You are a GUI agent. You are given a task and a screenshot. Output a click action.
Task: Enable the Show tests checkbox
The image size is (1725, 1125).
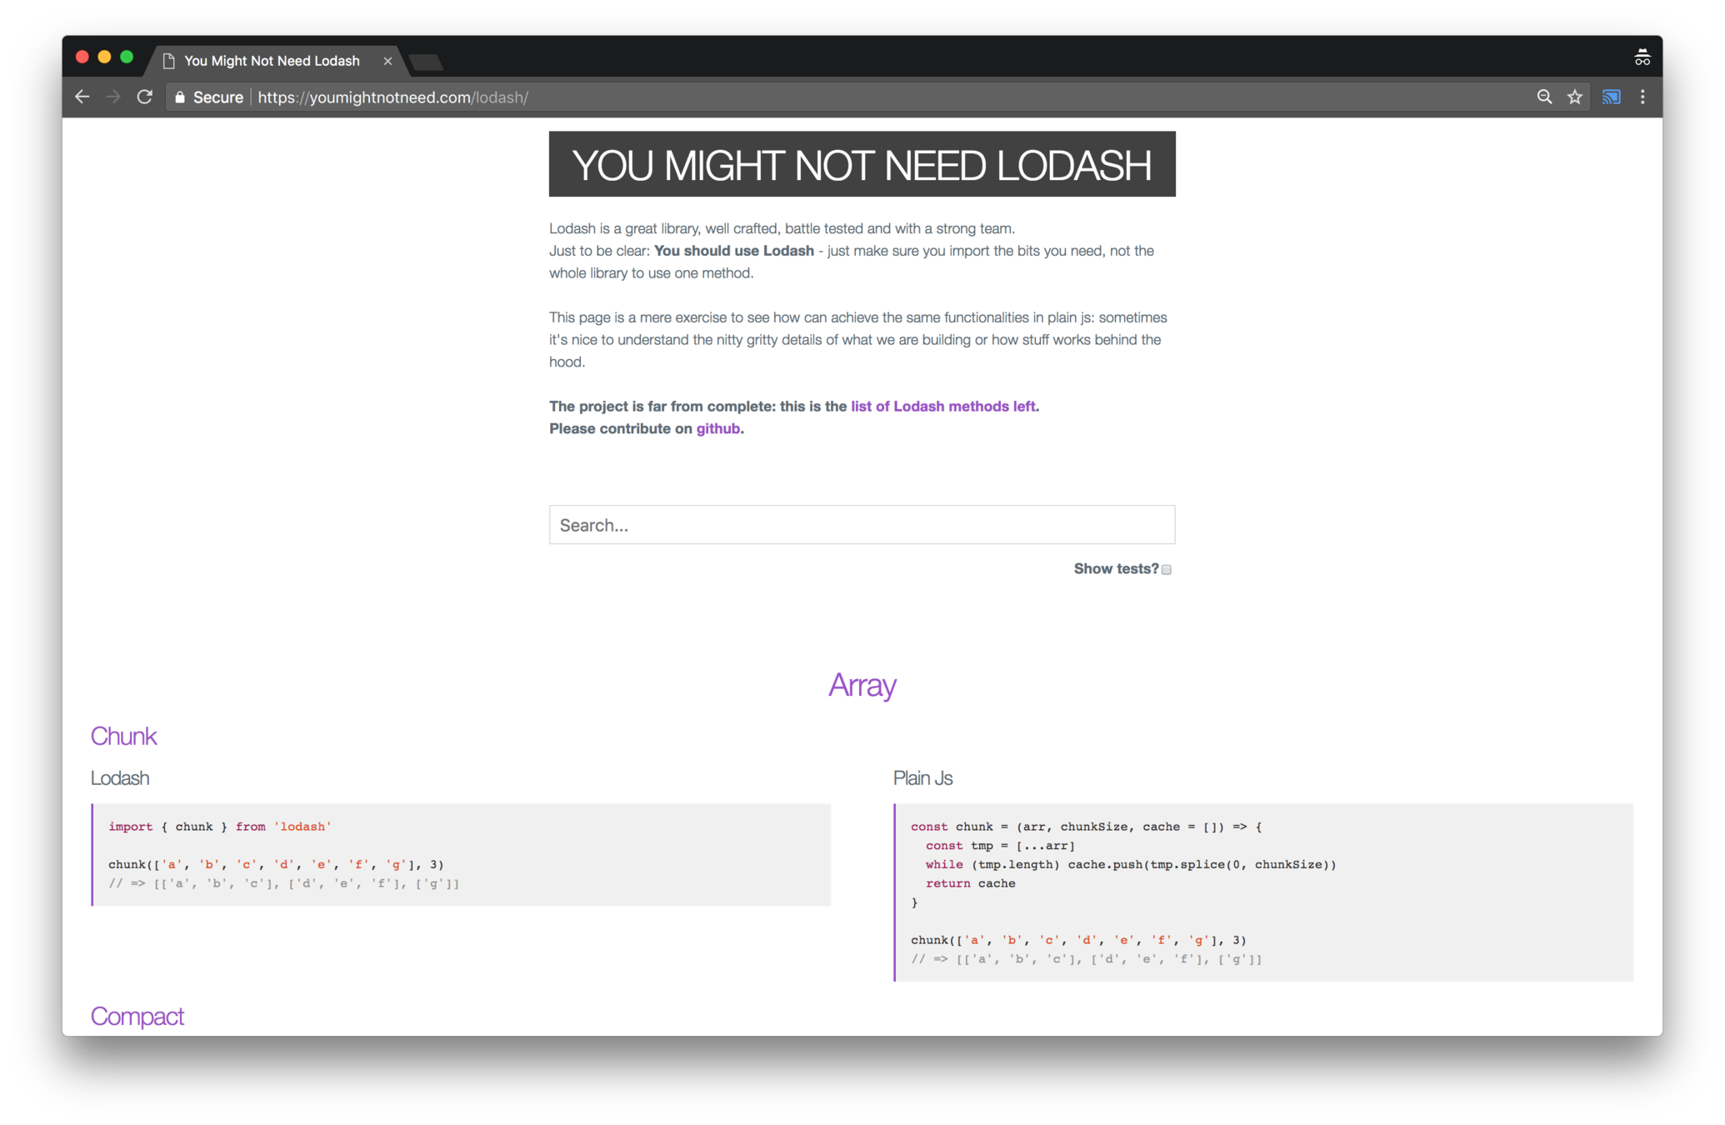tap(1167, 569)
